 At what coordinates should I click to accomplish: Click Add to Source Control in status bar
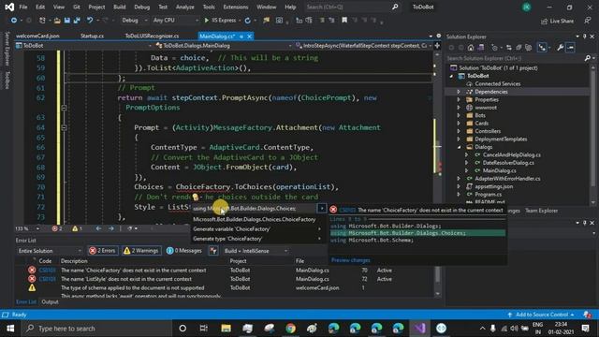(542, 315)
